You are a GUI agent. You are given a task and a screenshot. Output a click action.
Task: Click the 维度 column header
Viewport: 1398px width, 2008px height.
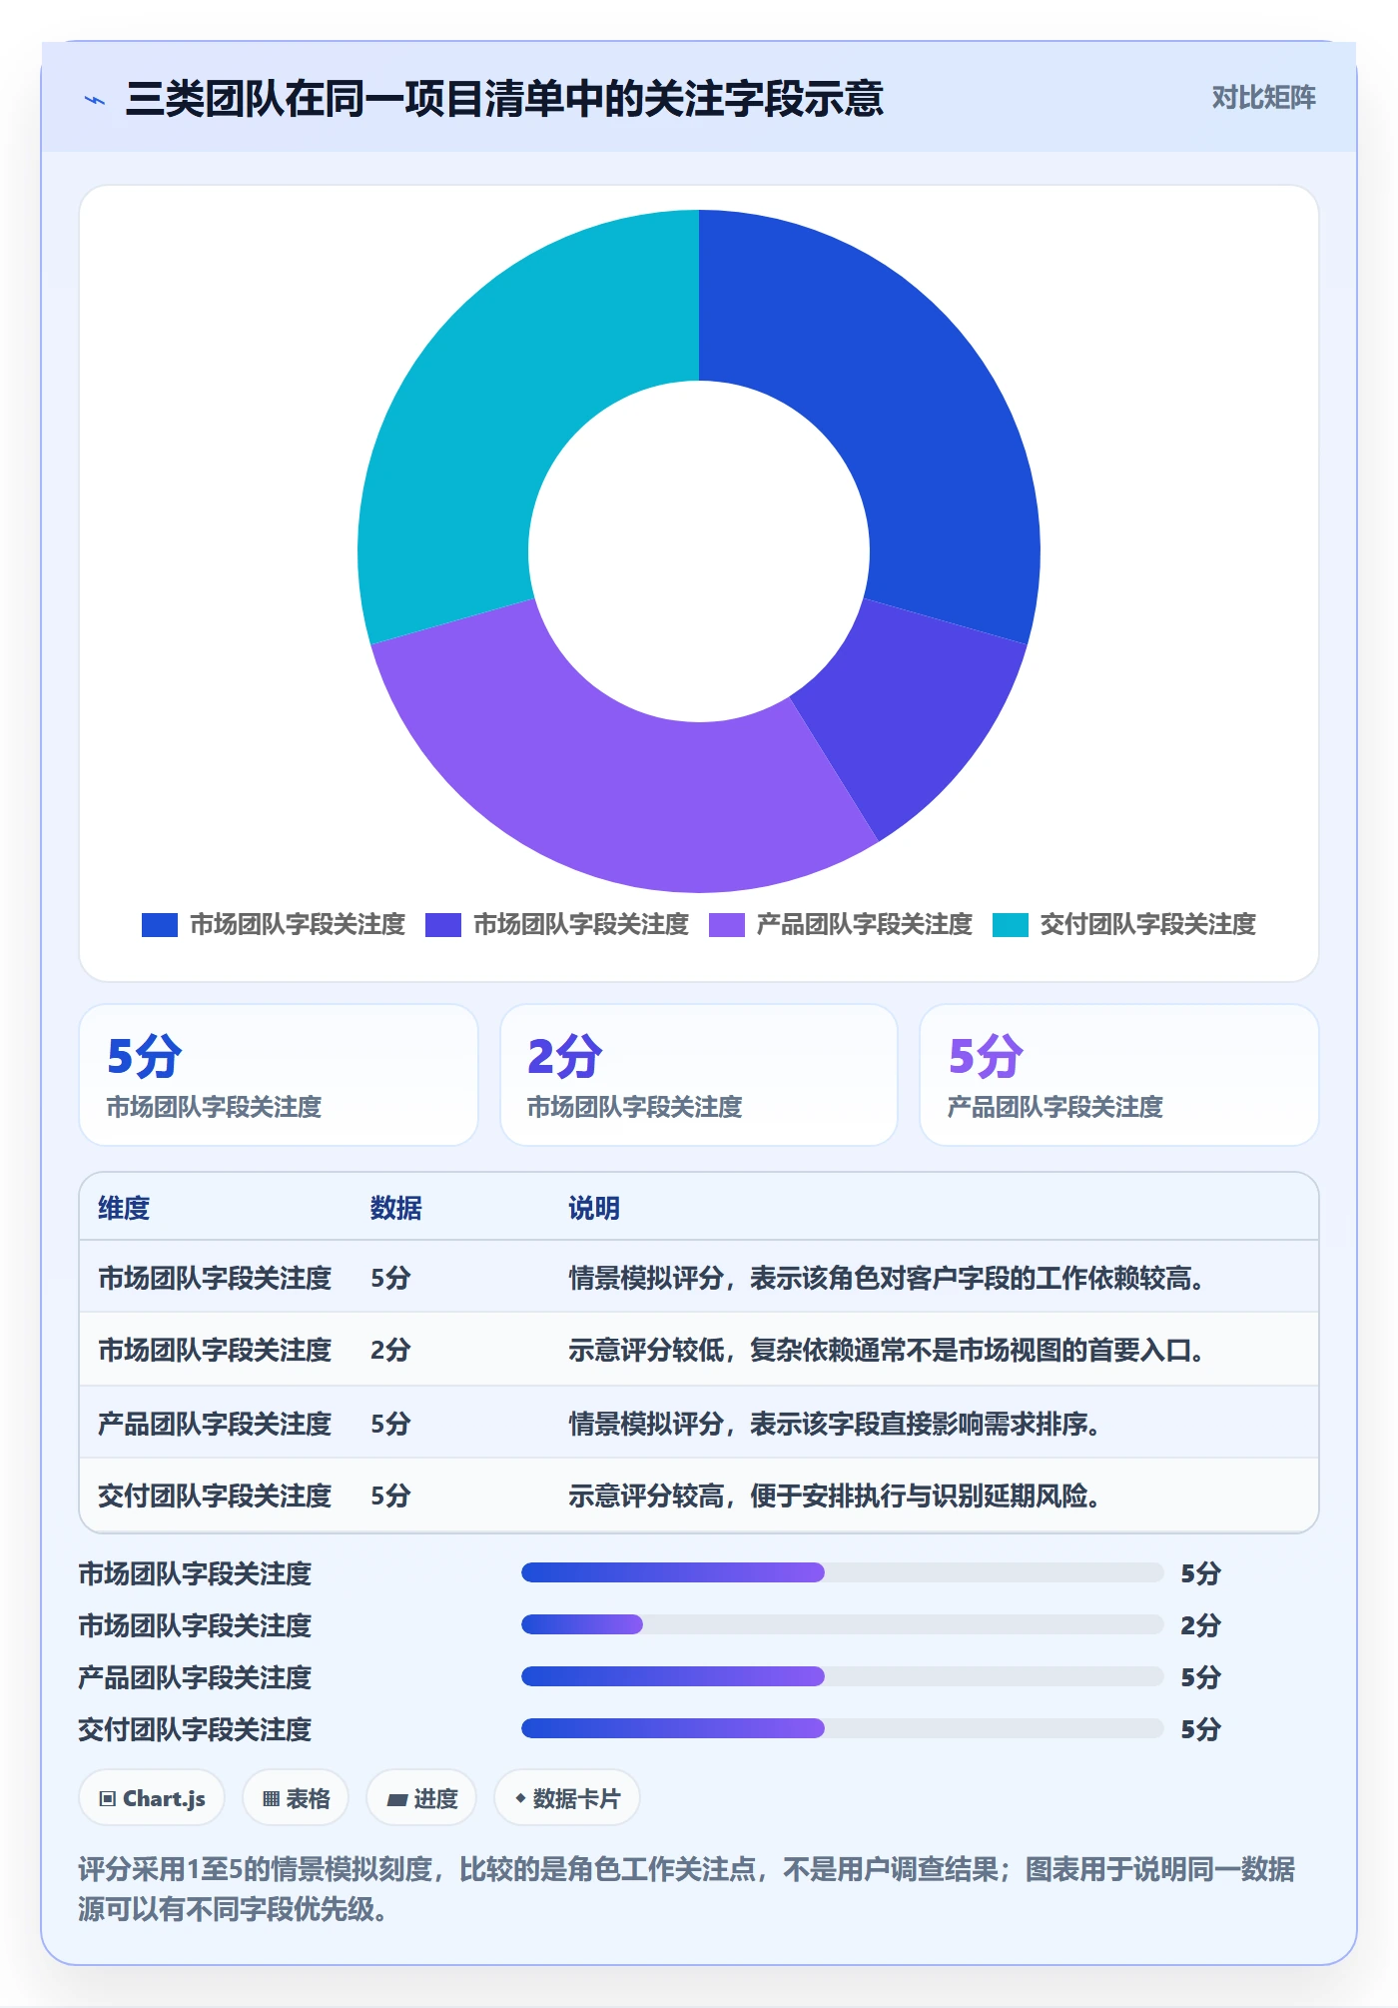(x=124, y=1209)
